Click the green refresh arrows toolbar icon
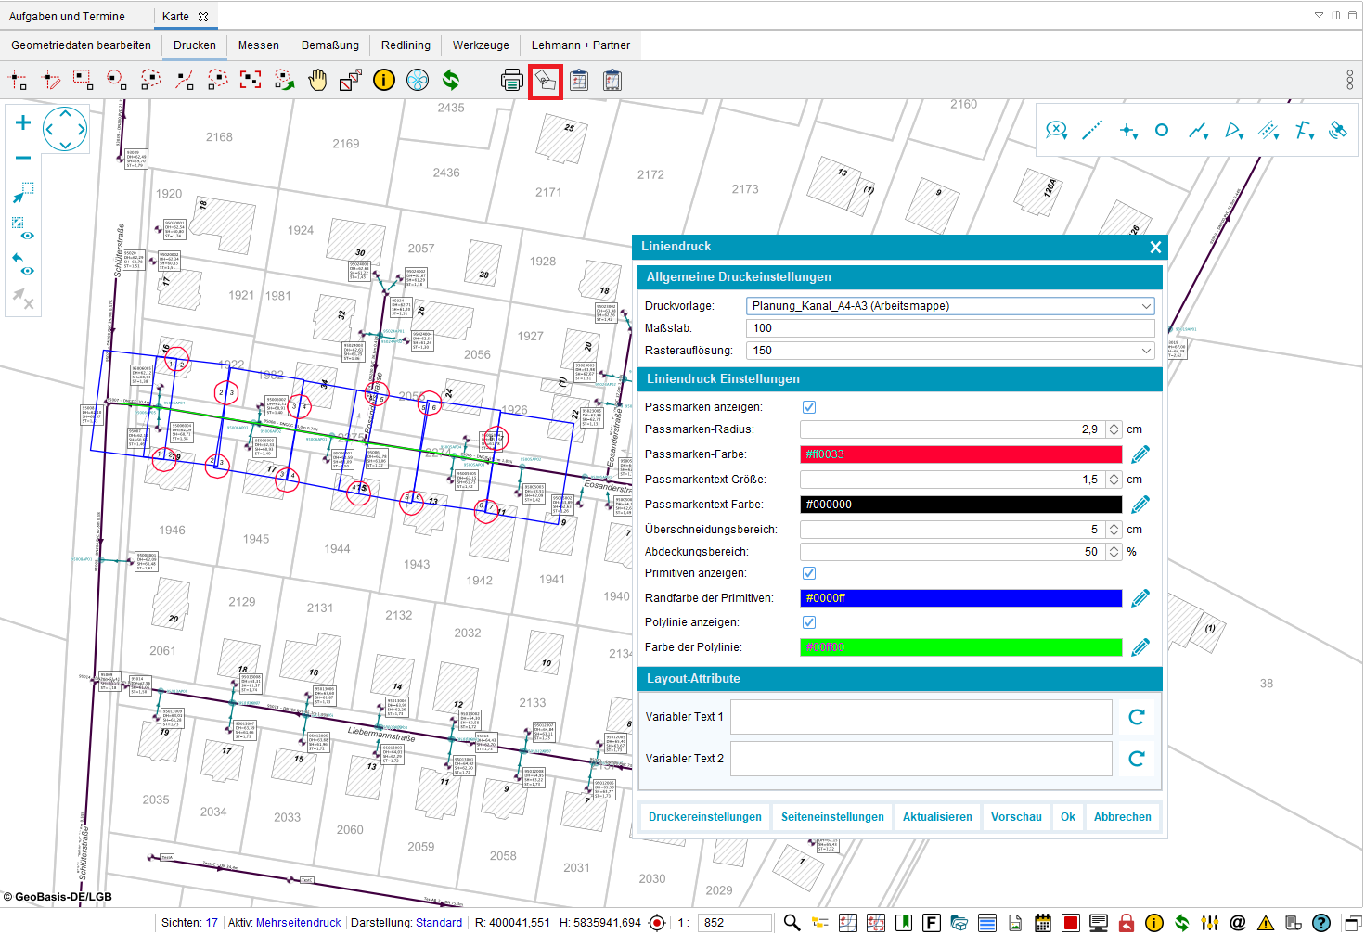This screenshot has width=1365, height=934. point(451,81)
